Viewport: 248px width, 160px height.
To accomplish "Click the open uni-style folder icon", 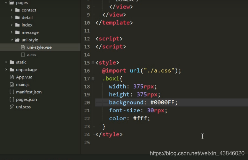I will coord(17,40).
